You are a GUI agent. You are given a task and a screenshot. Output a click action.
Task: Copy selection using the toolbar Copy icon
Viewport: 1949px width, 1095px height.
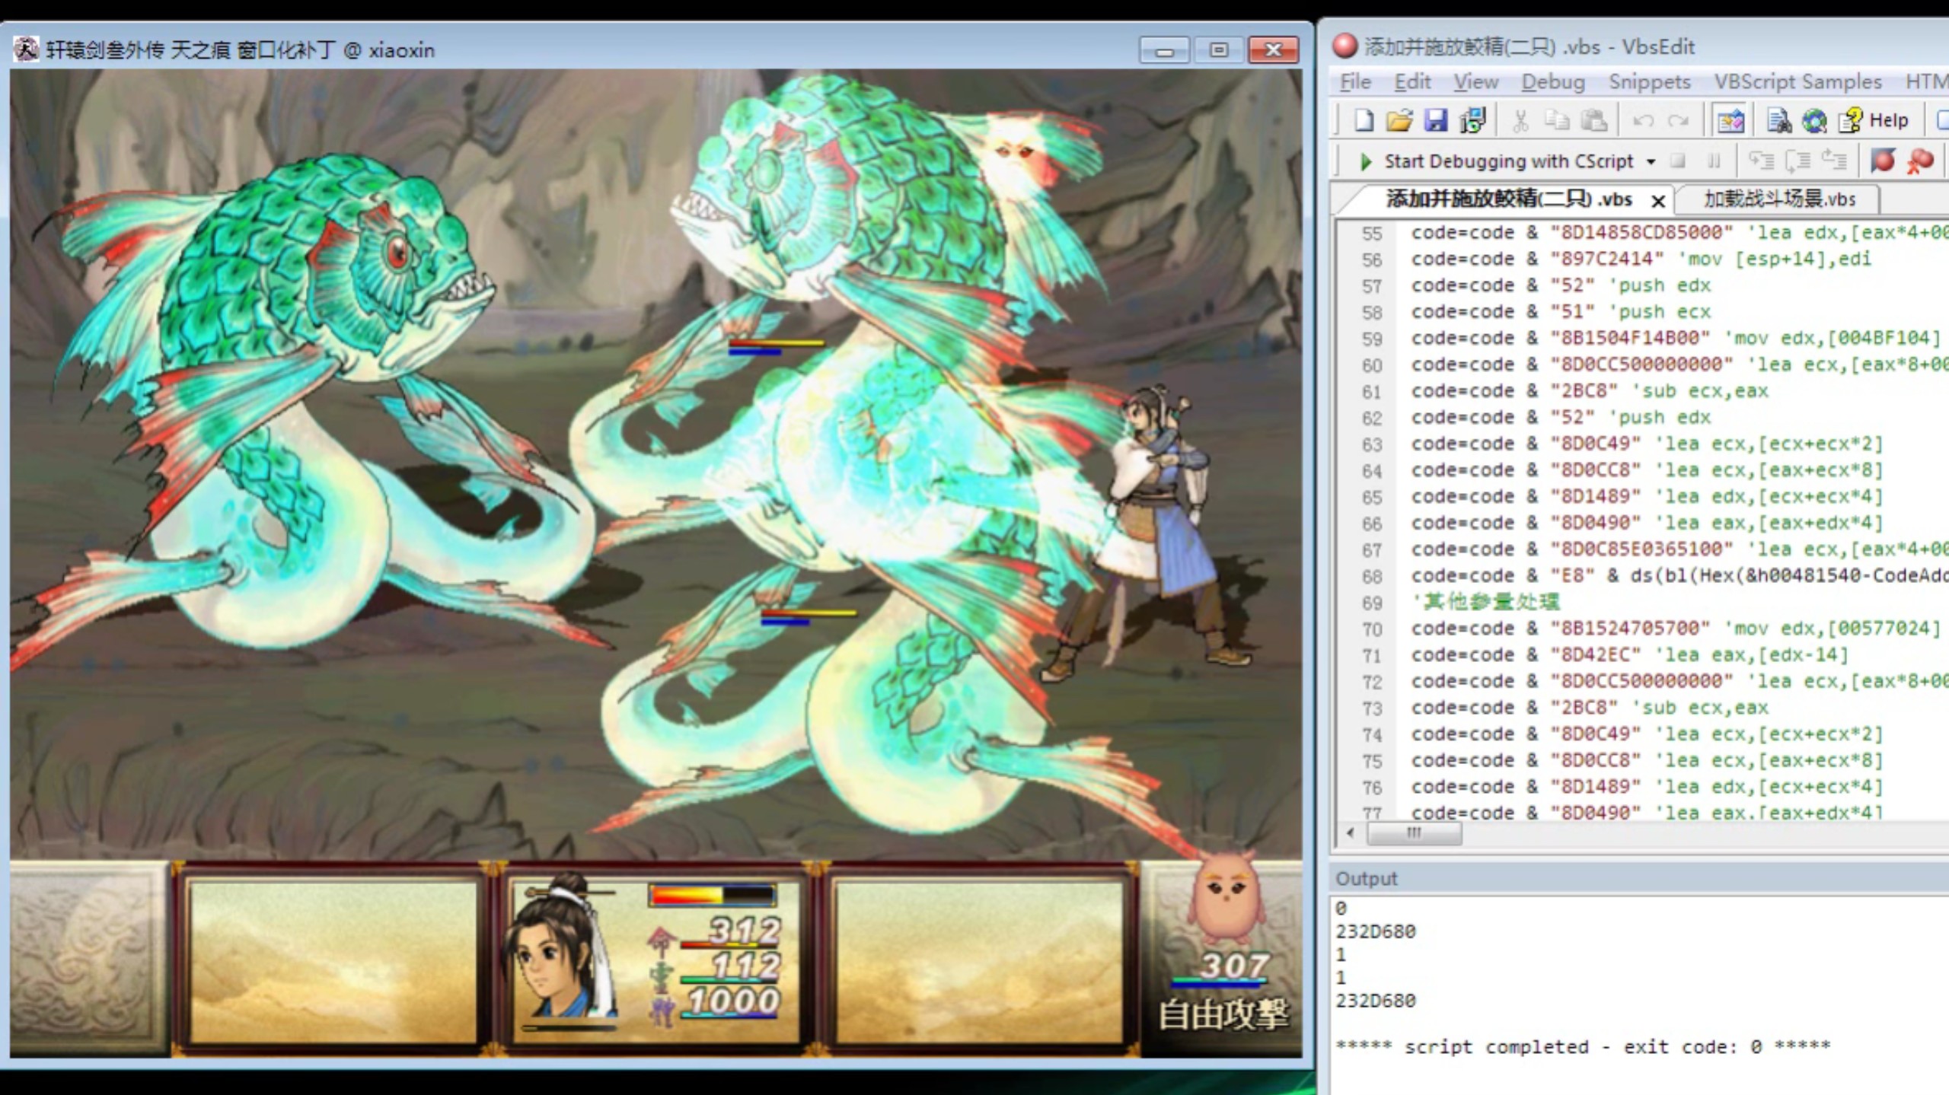coord(1557,120)
